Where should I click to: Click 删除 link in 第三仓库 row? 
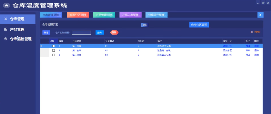pos(256,55)
